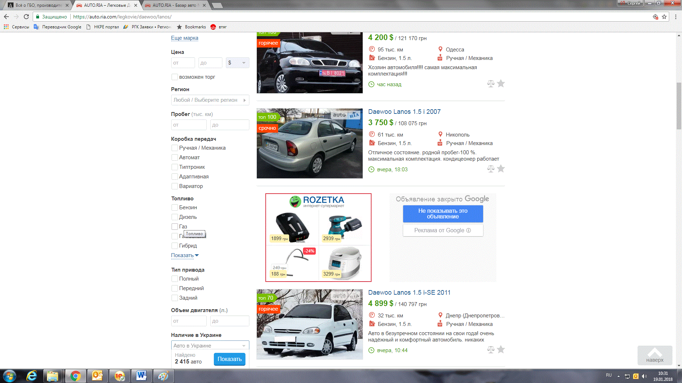This screenshot has height=383, width=682.
Task: Expand the region selector Любой / Выберите регион
Action: point(210,100)
